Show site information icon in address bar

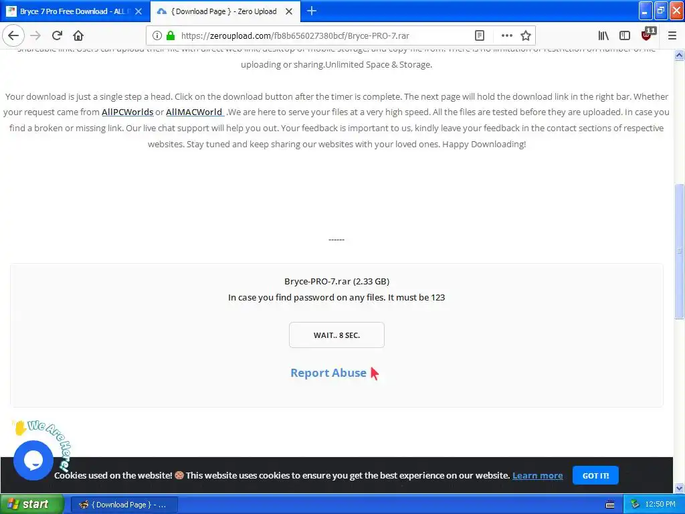(x=157, y=35)
